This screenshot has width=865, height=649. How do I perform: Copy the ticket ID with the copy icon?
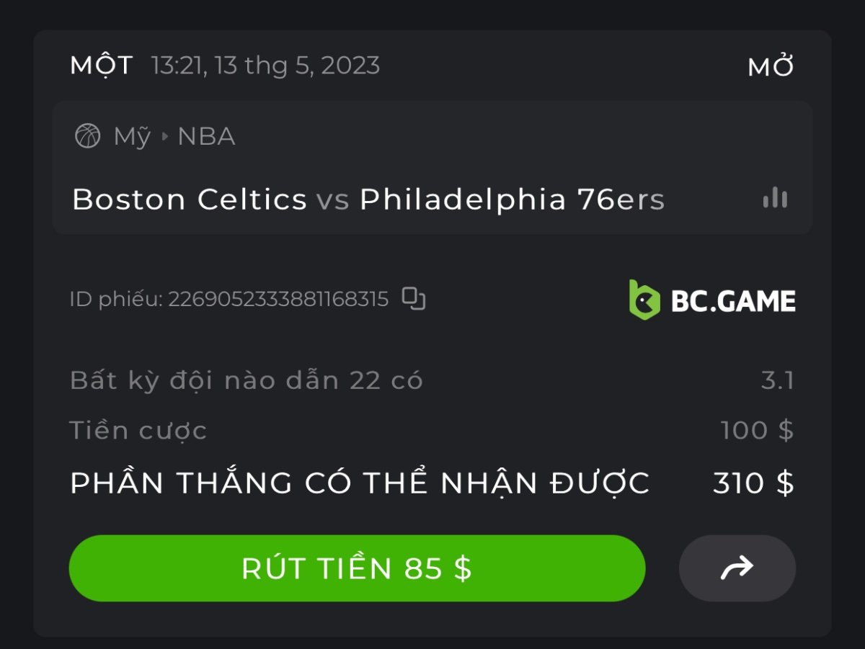pos(414,298)
